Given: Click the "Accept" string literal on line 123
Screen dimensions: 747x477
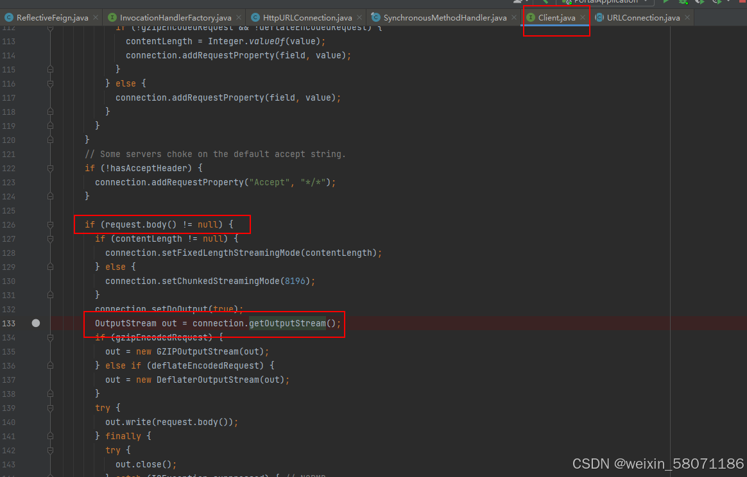Looking at the screenshot, I should click(x=270, y=182).
